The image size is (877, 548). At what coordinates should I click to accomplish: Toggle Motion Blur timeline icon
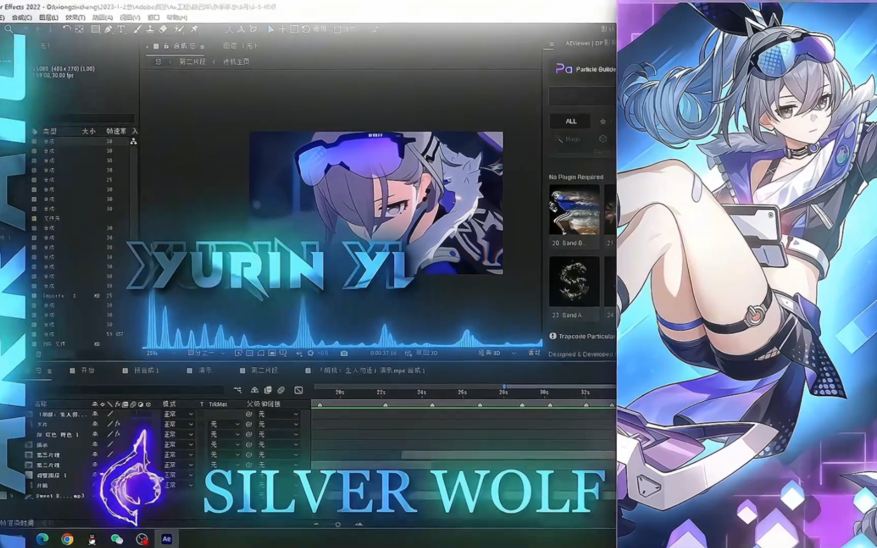click(x=281, y=391)
